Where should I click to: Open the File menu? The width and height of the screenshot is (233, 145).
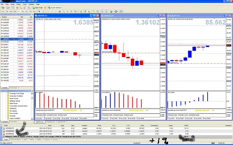(x=2, y=4)
